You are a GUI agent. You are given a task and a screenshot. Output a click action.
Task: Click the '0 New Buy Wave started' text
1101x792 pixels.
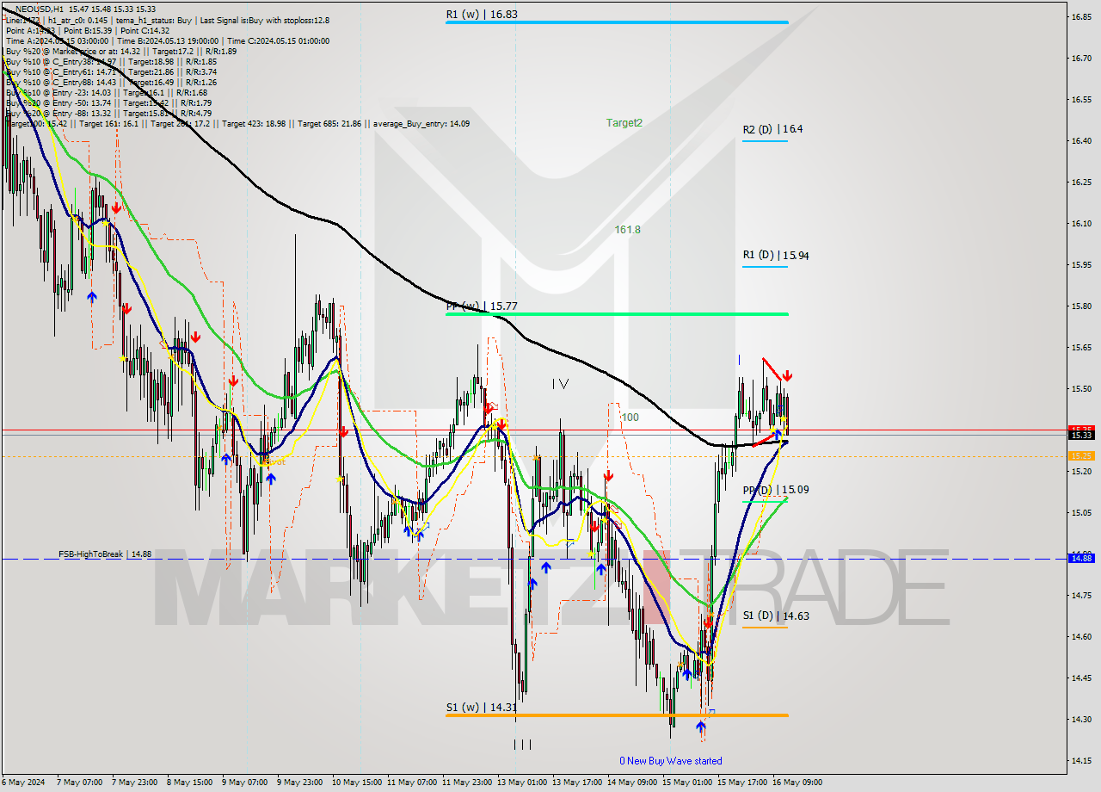click(x=671, y=761)
